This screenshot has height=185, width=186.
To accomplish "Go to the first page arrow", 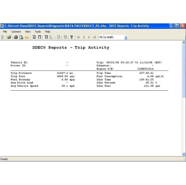I will [x=78, y=37].
